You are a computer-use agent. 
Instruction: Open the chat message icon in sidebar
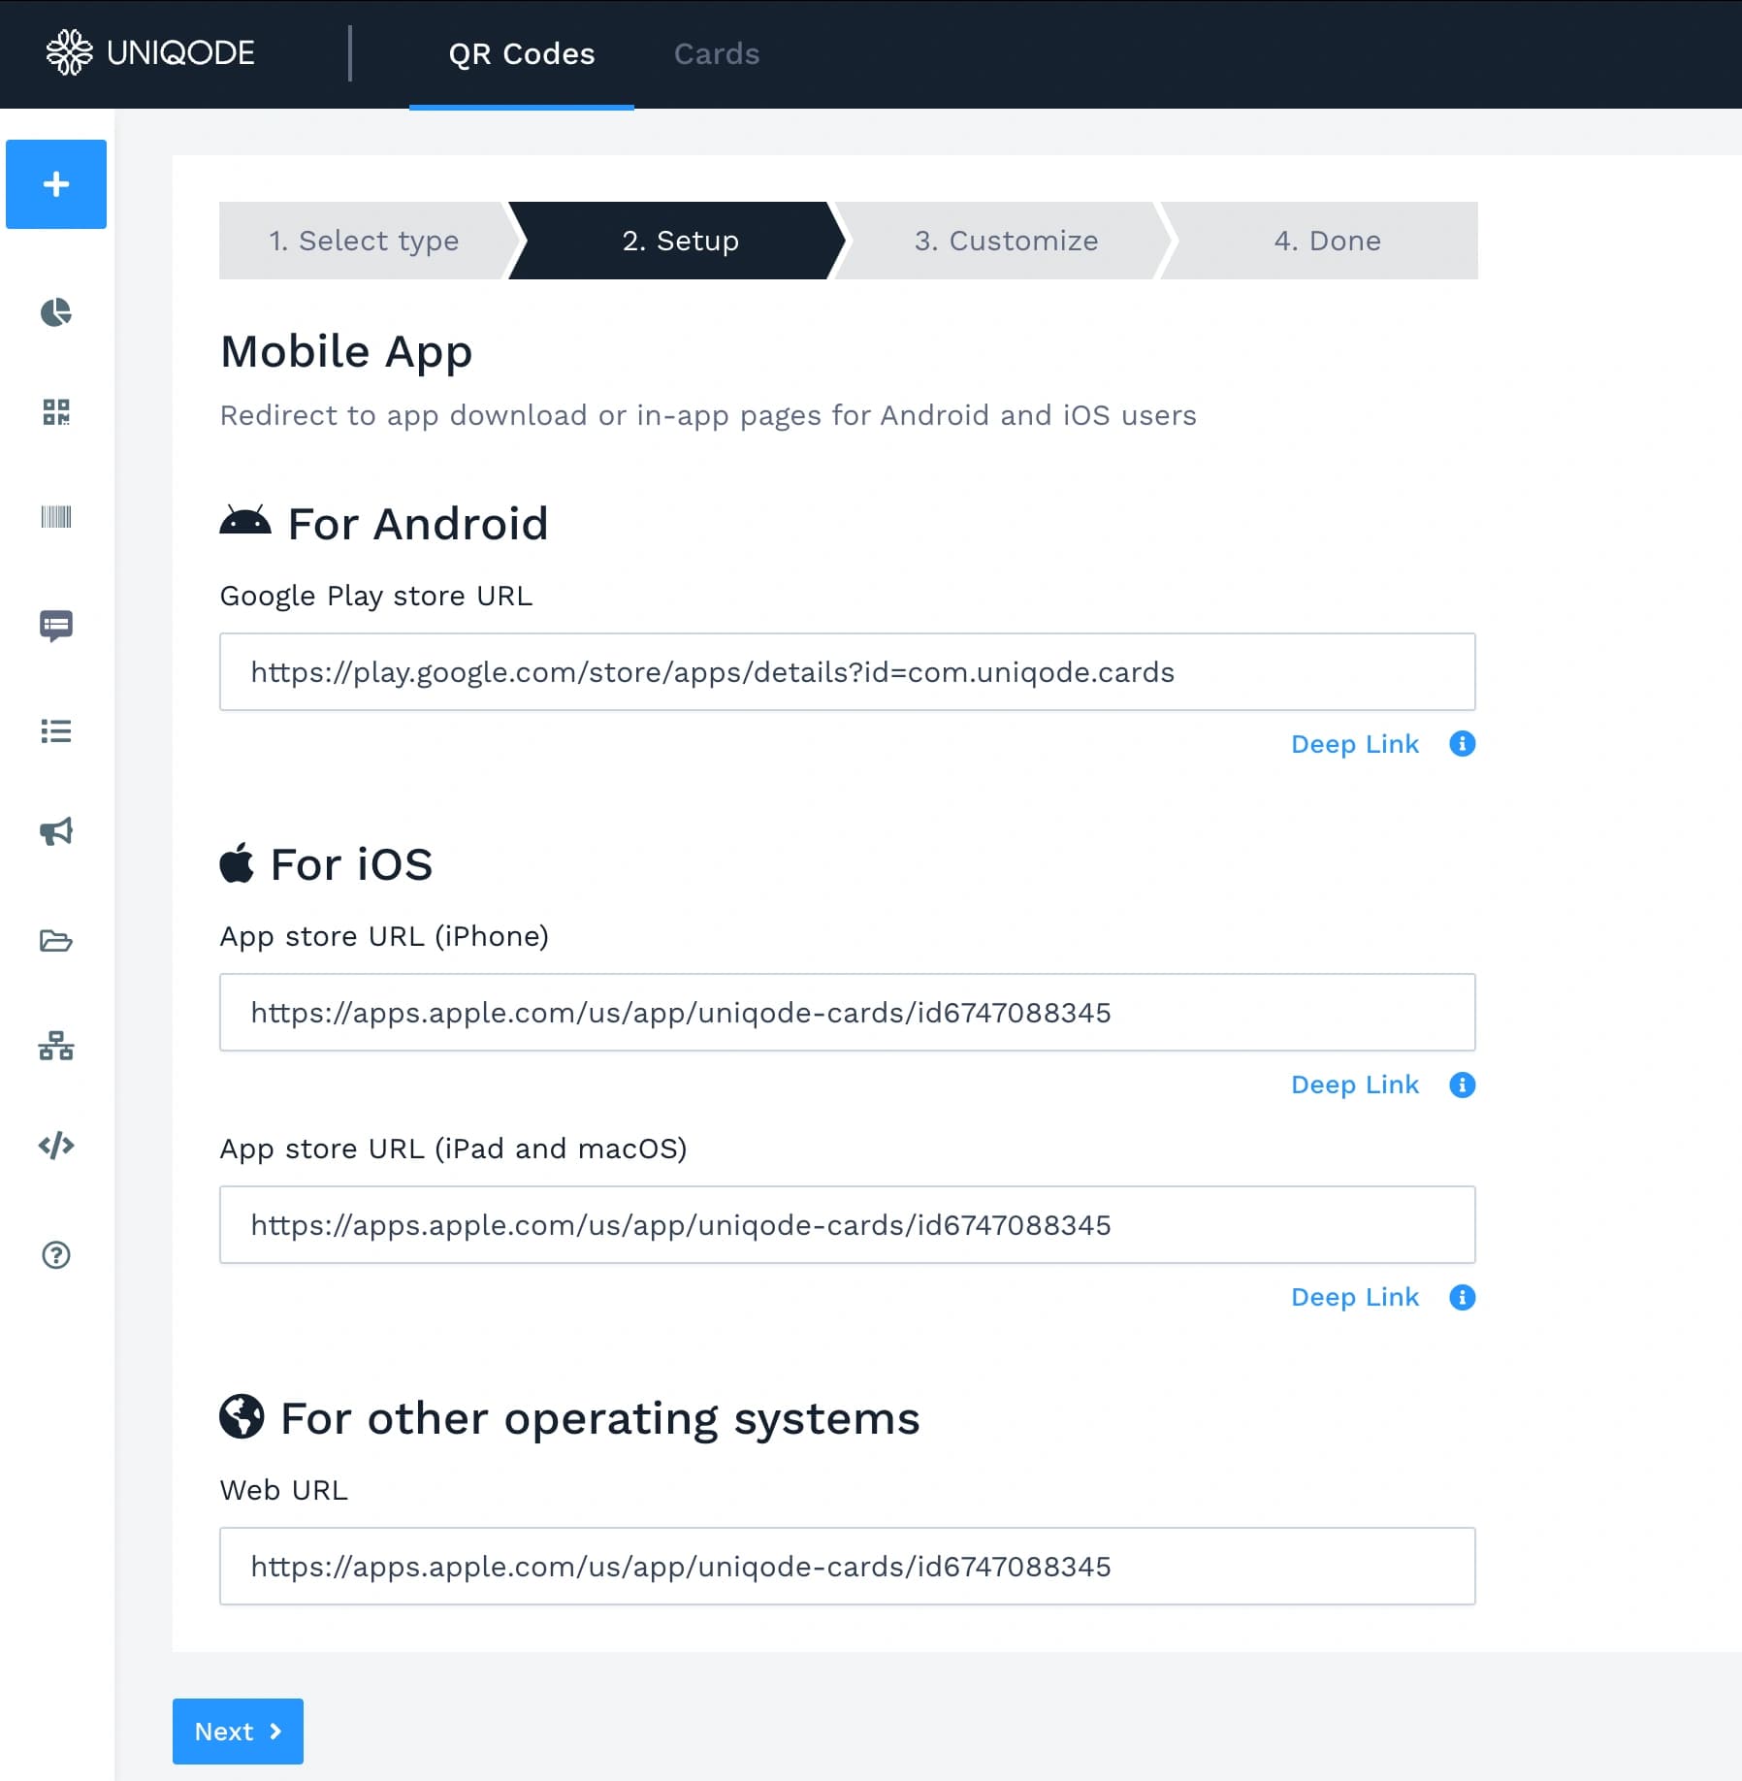coord(56,626)
